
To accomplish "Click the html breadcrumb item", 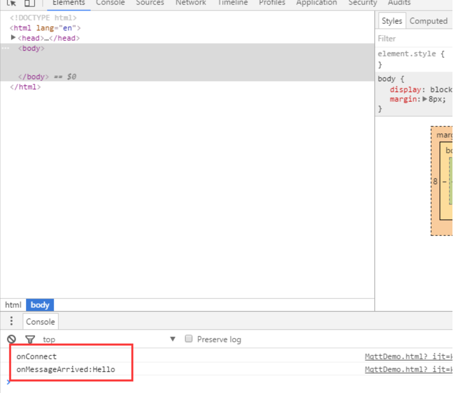I will coord(13,305).
